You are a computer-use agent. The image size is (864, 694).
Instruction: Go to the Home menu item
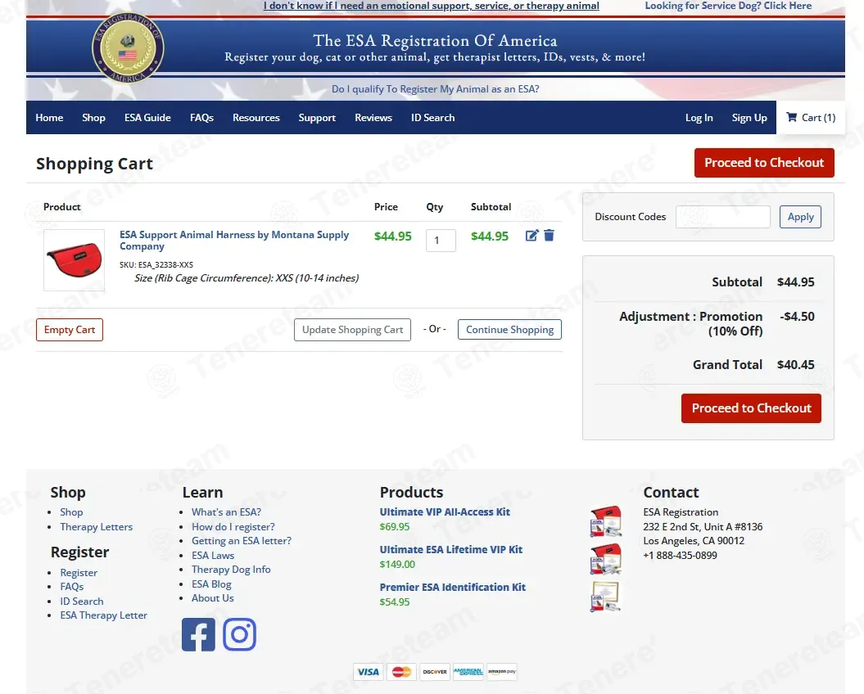[49, 118]
